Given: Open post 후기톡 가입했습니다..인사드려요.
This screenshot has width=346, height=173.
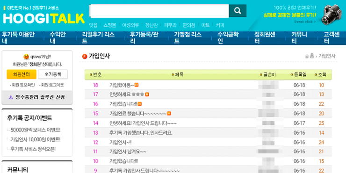Looking at the screenshot, I should click(141, 133).
